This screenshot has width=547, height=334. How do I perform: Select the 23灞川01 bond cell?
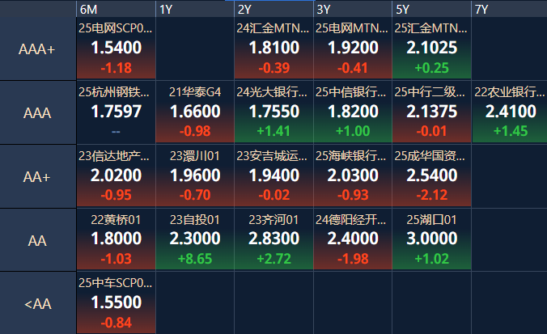(195, 175)
